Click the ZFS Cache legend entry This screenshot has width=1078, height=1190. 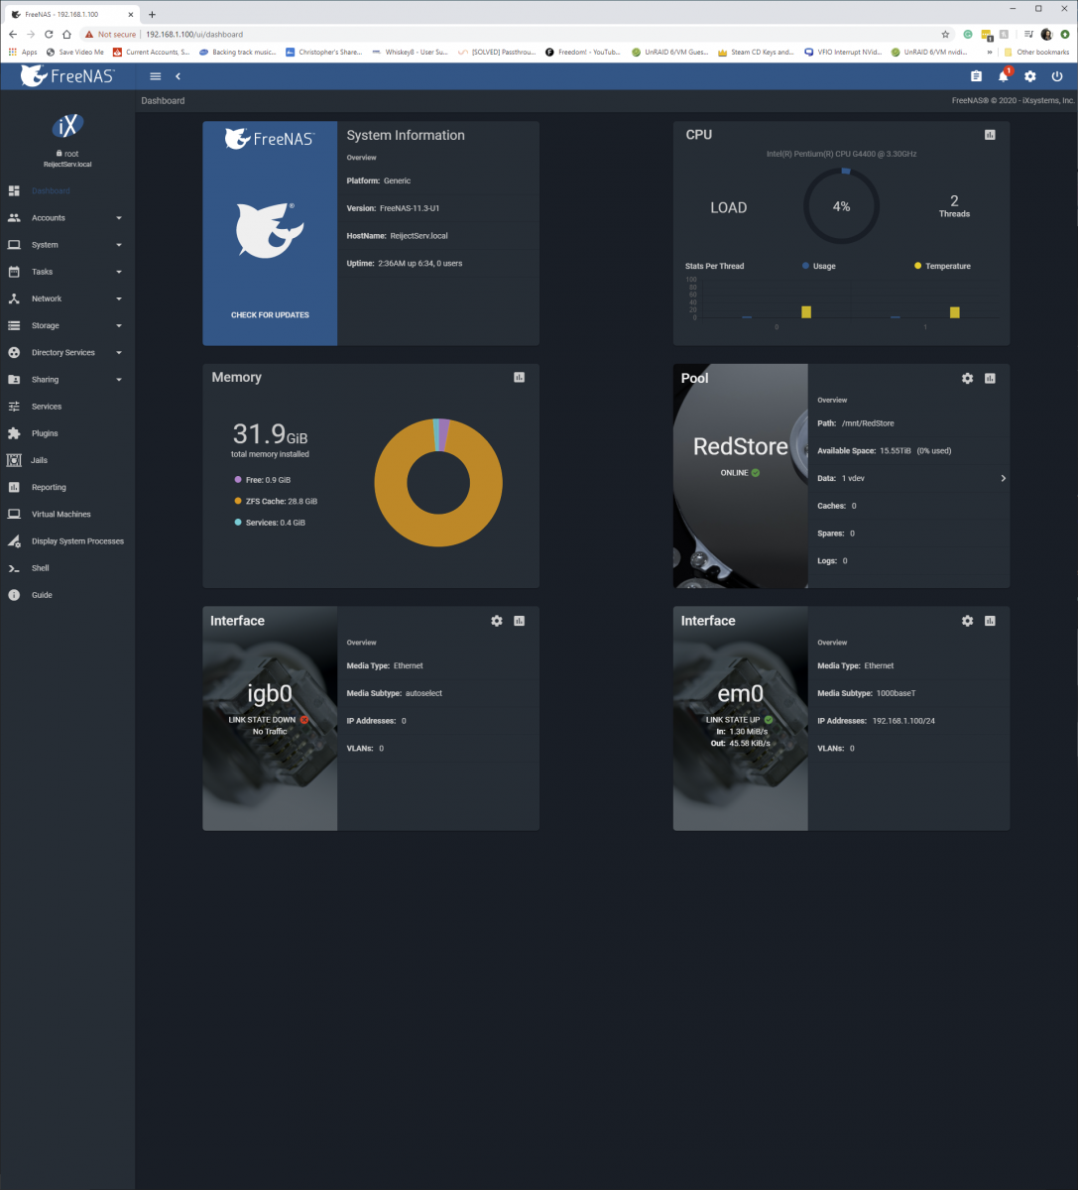(276, 502)
